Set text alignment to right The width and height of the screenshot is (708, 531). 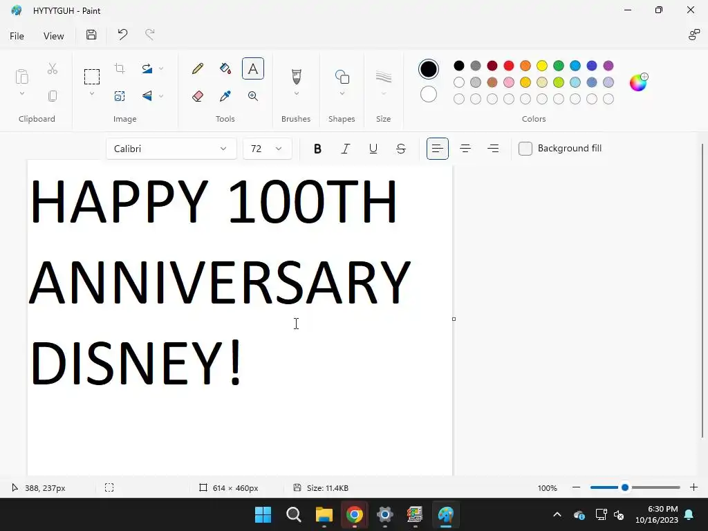493,149
